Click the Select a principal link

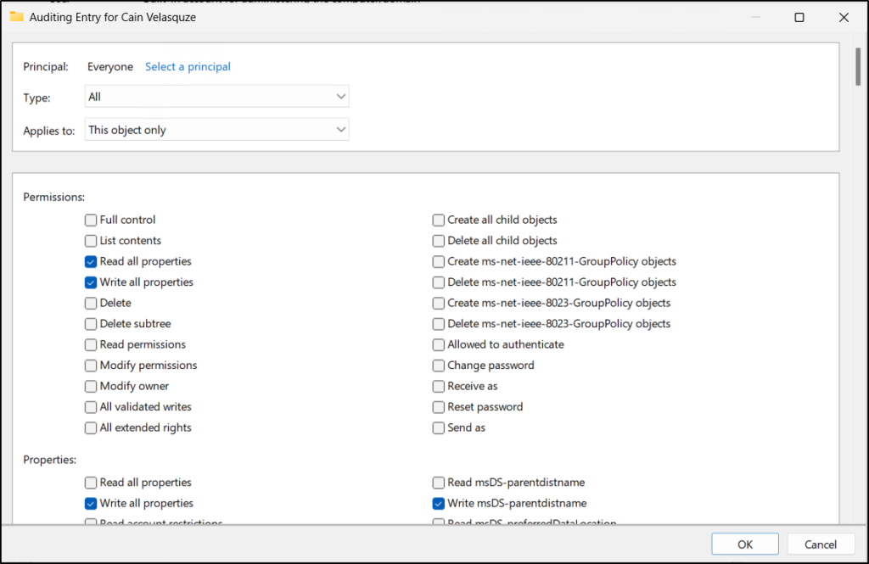[x=188, y=67]
